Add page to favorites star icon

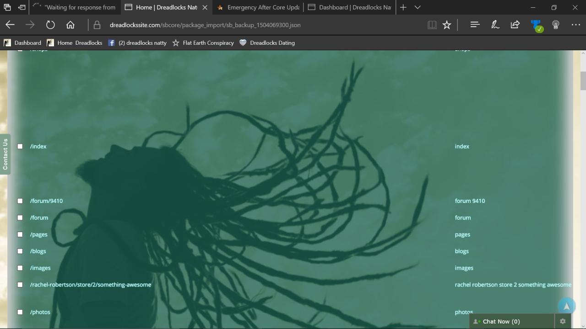tap(447, 25)
